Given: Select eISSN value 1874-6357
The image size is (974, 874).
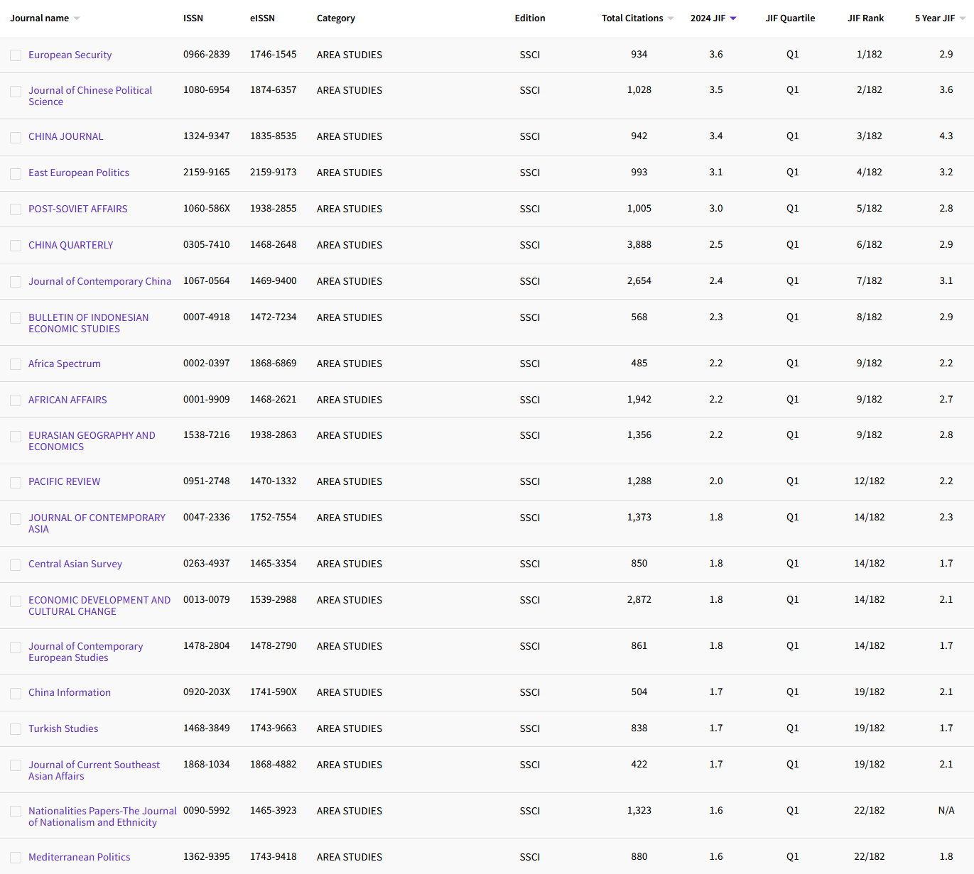Looking at the screenshot, I should (x=274, y=89).
